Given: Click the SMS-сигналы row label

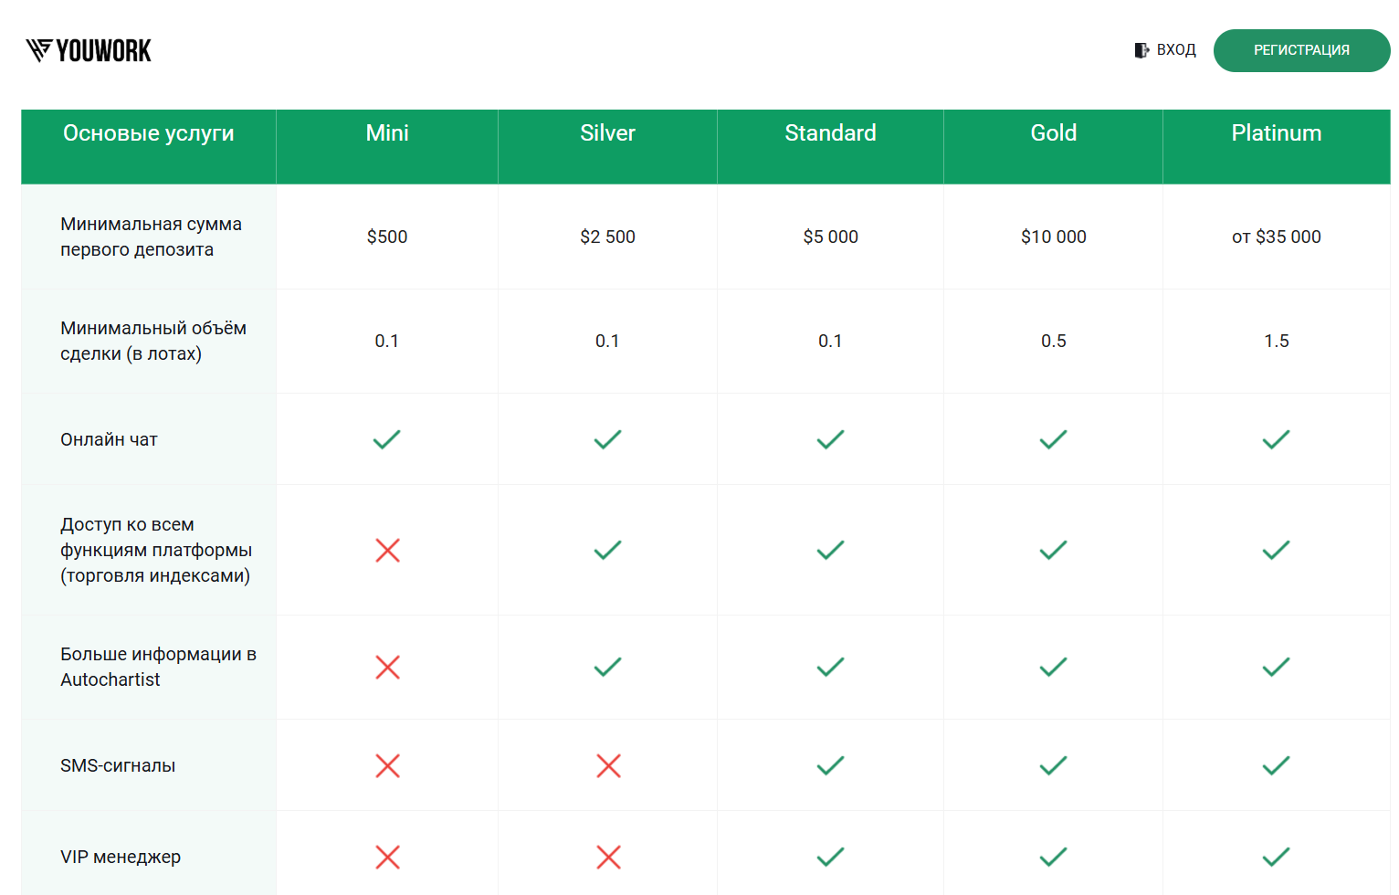Looking at the screenshot, I should pyautogui.click(x=118, y=765).
